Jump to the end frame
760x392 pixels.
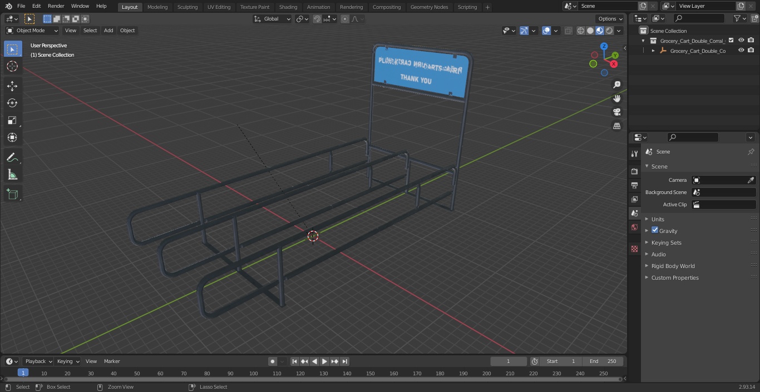[x=344, y=361]
